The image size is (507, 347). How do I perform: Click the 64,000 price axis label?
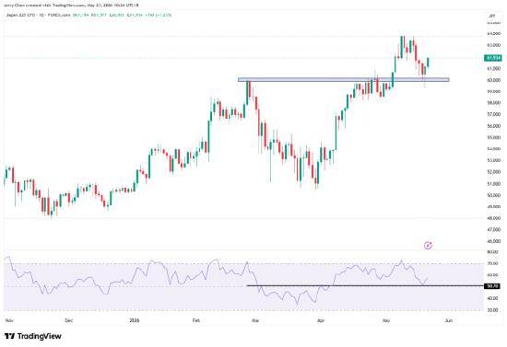click(493, 33)
